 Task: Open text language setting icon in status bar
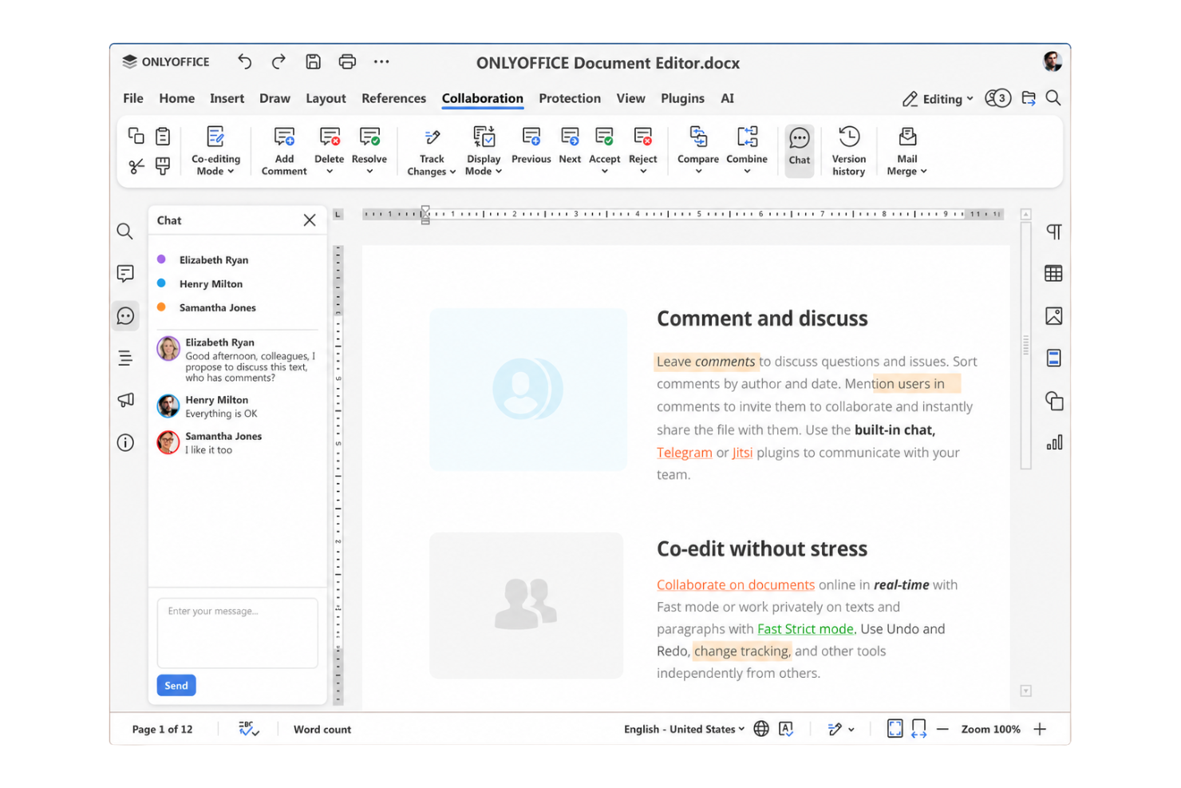(x=786, y=729)
